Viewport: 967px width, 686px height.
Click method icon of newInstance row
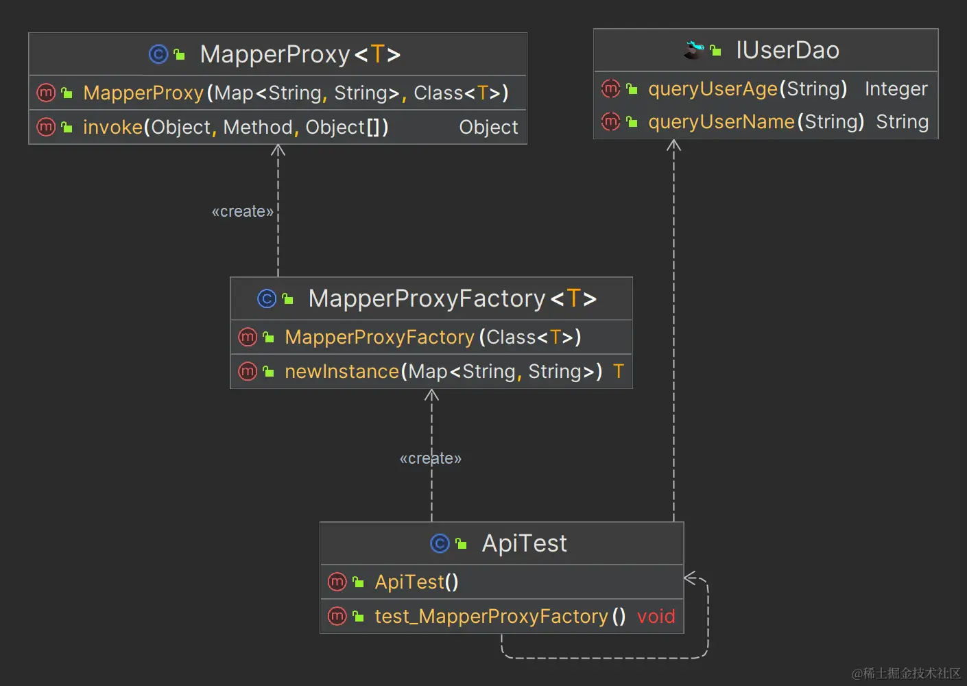(x=248, y=371)
